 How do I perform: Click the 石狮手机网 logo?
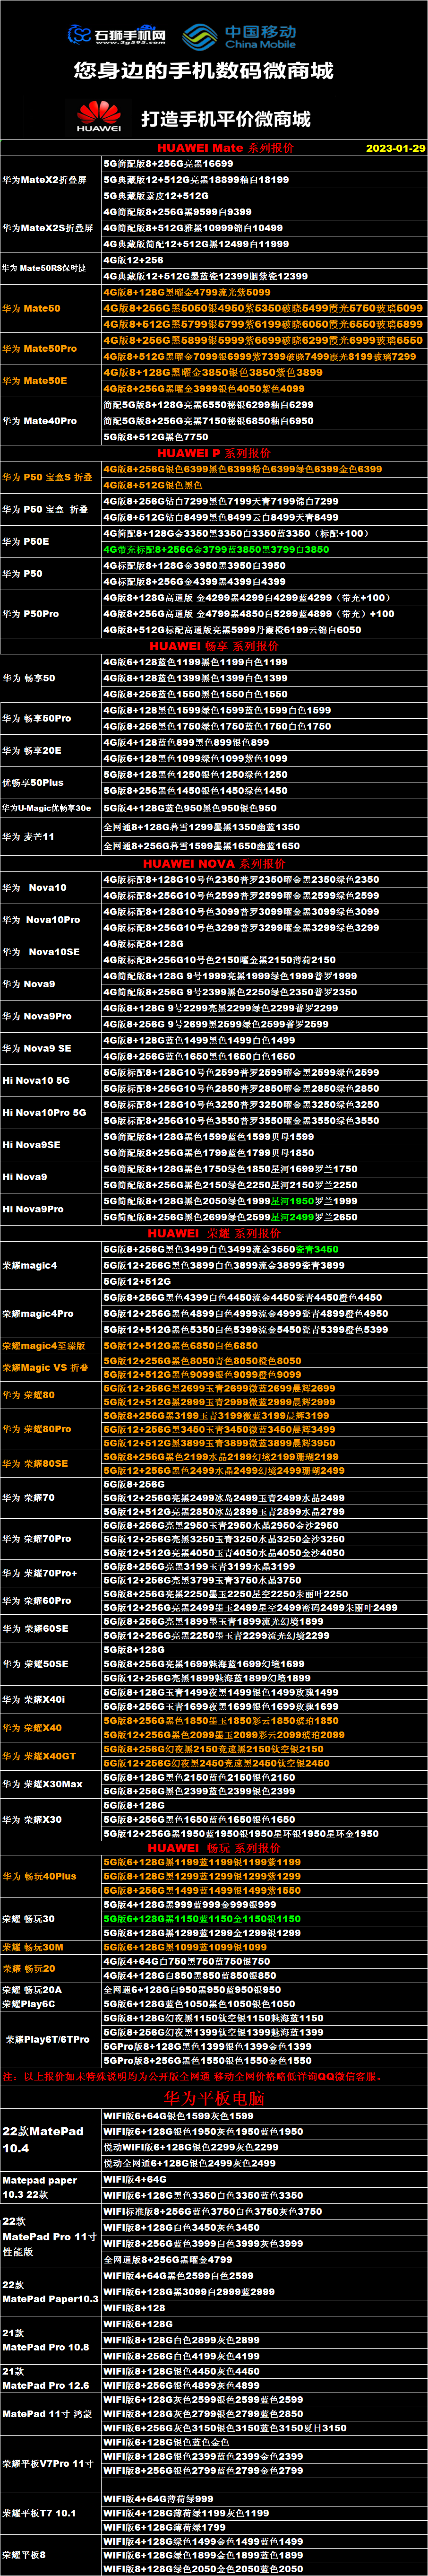click(x=116, y=35)
